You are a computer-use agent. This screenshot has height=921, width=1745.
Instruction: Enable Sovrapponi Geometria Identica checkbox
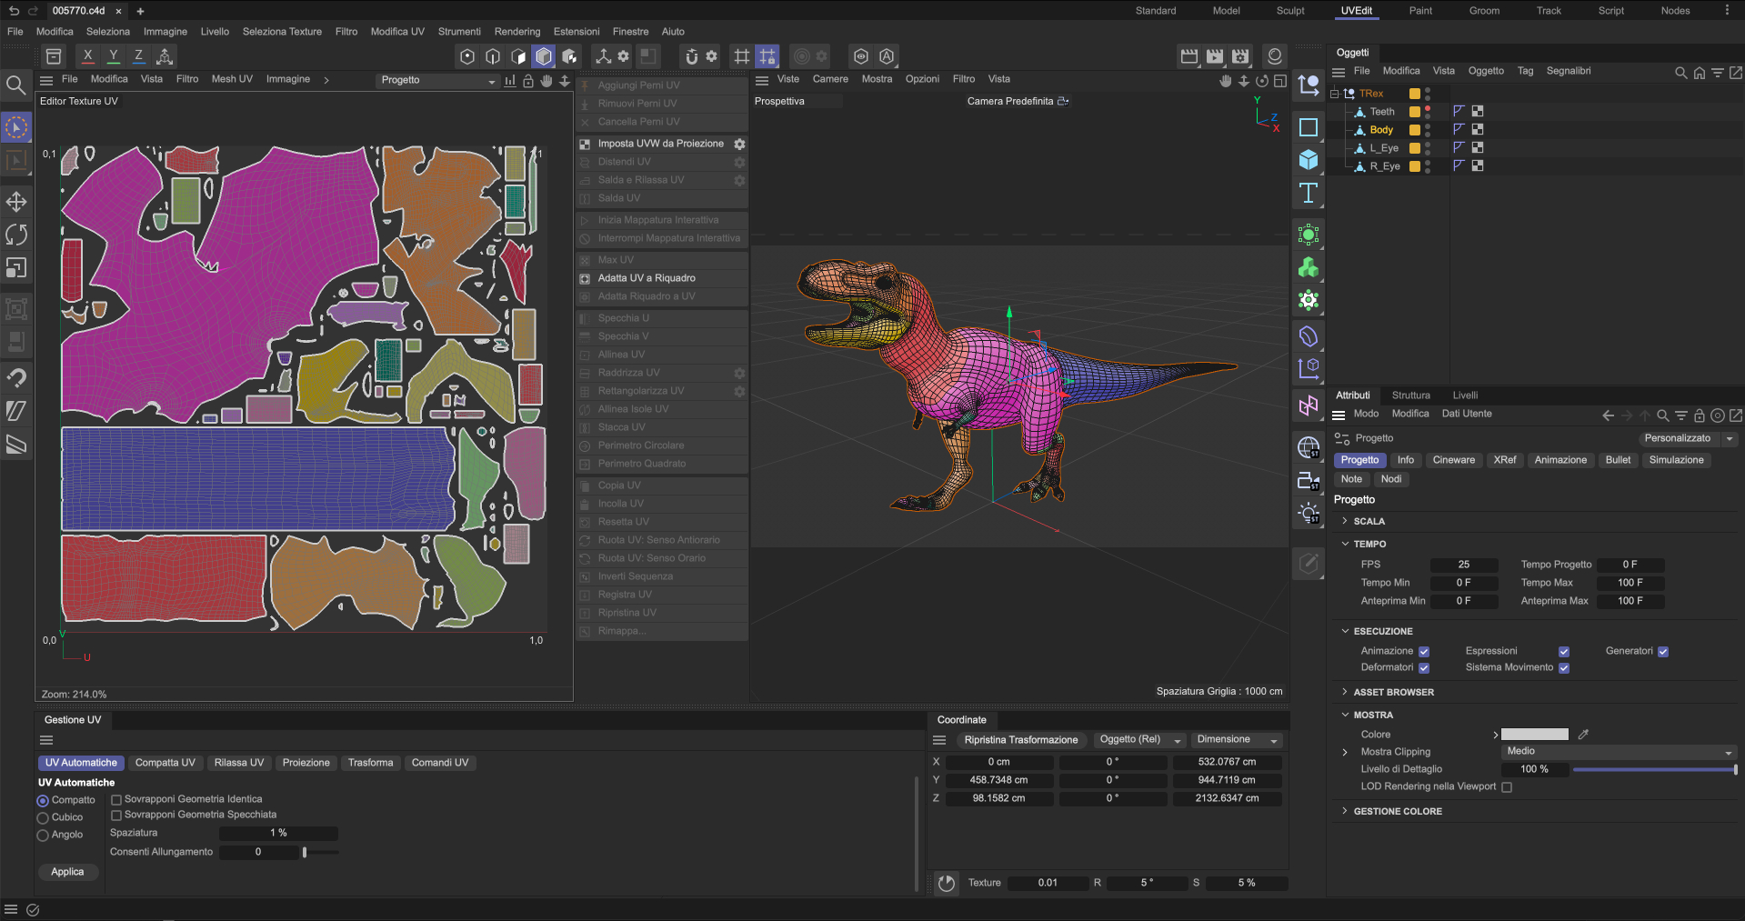[x=116, y=800]
